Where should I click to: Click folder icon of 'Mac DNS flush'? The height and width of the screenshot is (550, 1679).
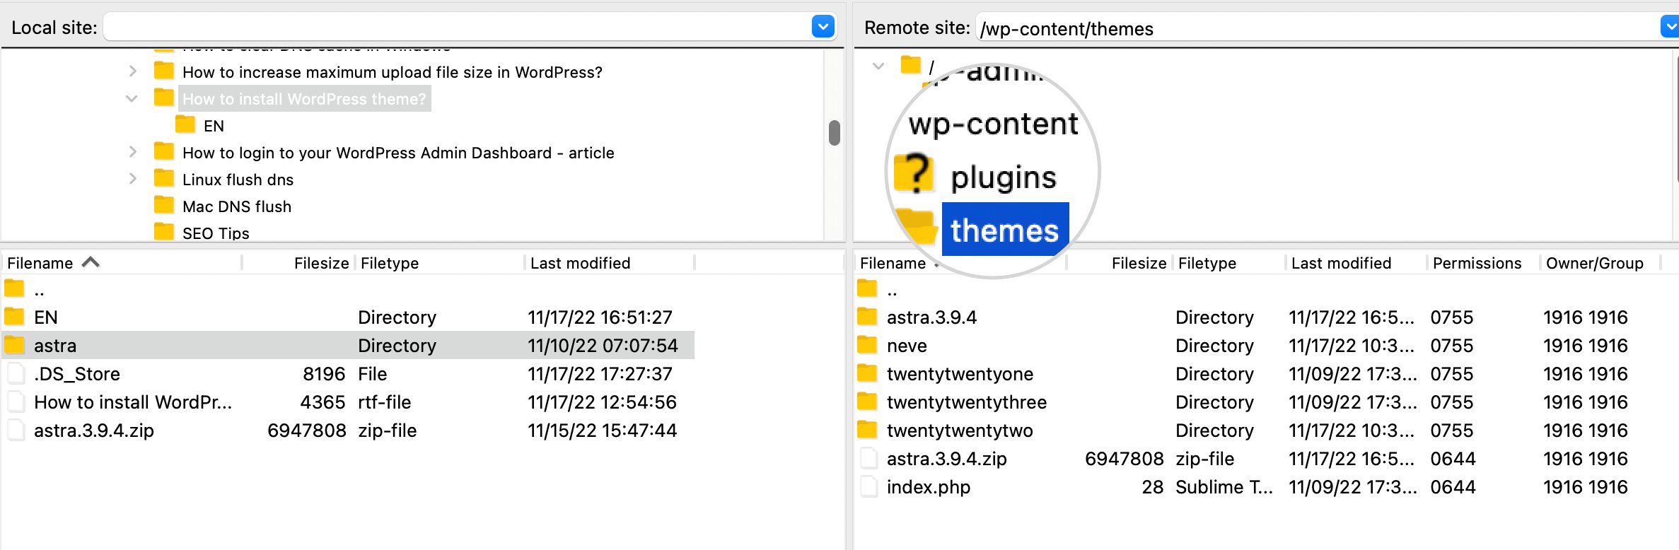(164, 205)
